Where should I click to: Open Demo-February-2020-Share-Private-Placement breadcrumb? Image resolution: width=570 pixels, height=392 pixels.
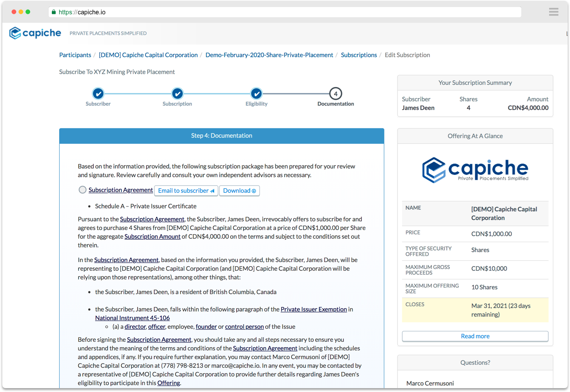click(269, 55)
